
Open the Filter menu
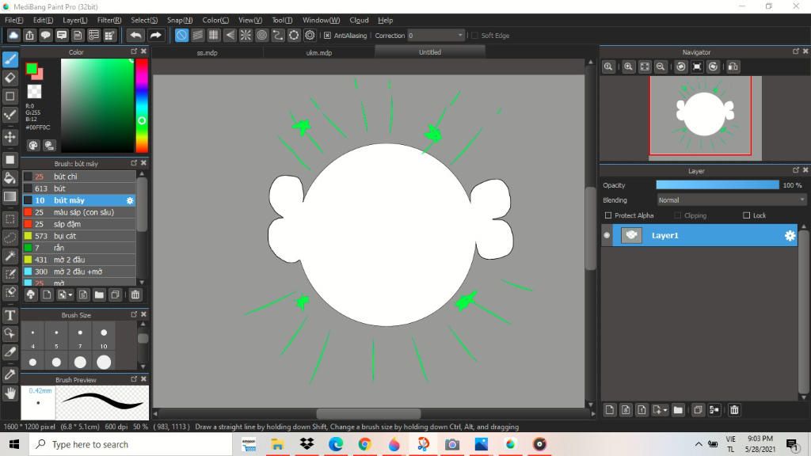(x=109, y=20)
